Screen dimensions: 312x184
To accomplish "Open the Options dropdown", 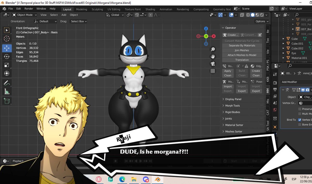I will (262, 21).
